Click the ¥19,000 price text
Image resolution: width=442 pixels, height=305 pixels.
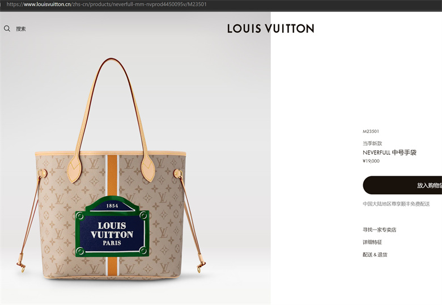(371, 161)
